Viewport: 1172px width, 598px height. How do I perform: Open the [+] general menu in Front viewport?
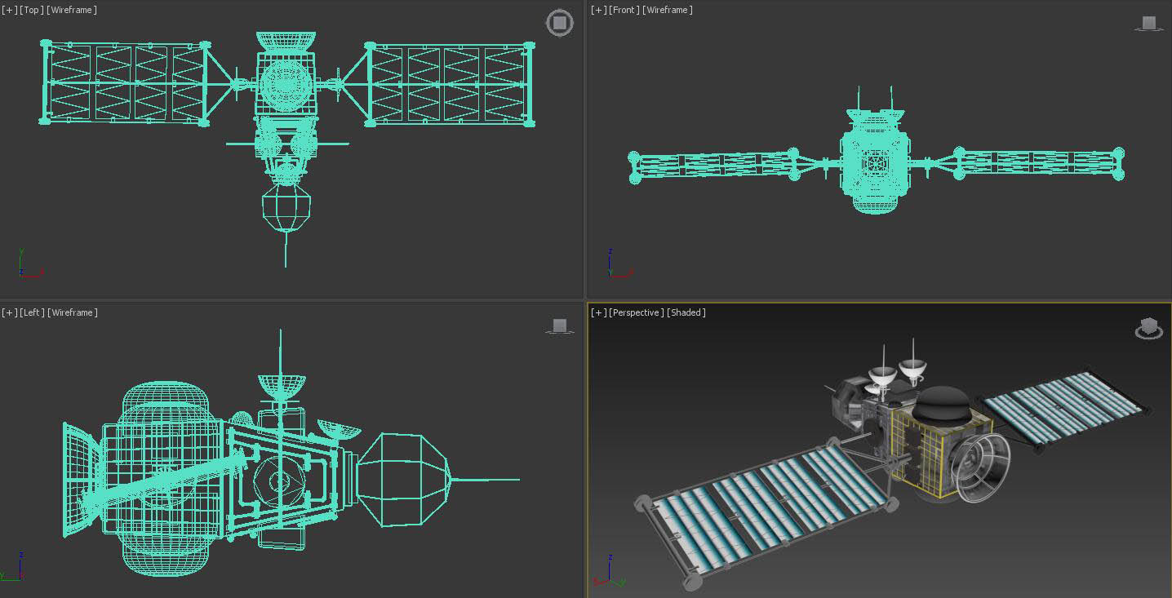pyautogui.click(x=598, y=10)
